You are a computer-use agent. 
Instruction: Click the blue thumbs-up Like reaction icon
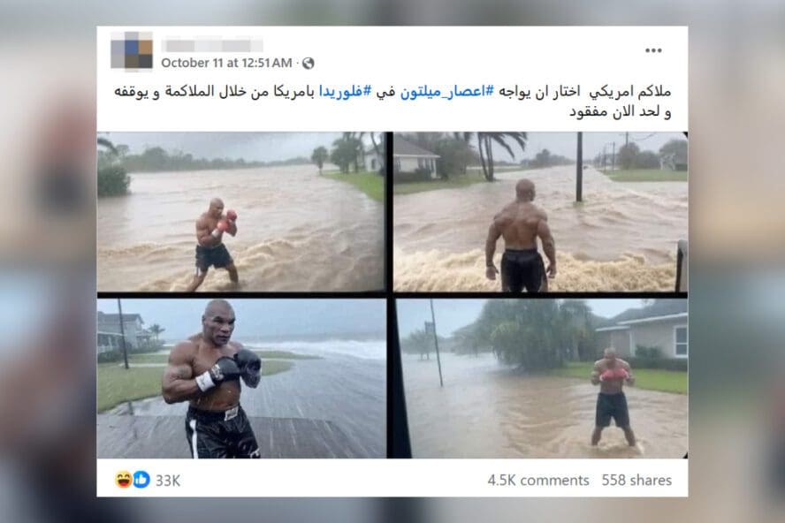[141, 480]
